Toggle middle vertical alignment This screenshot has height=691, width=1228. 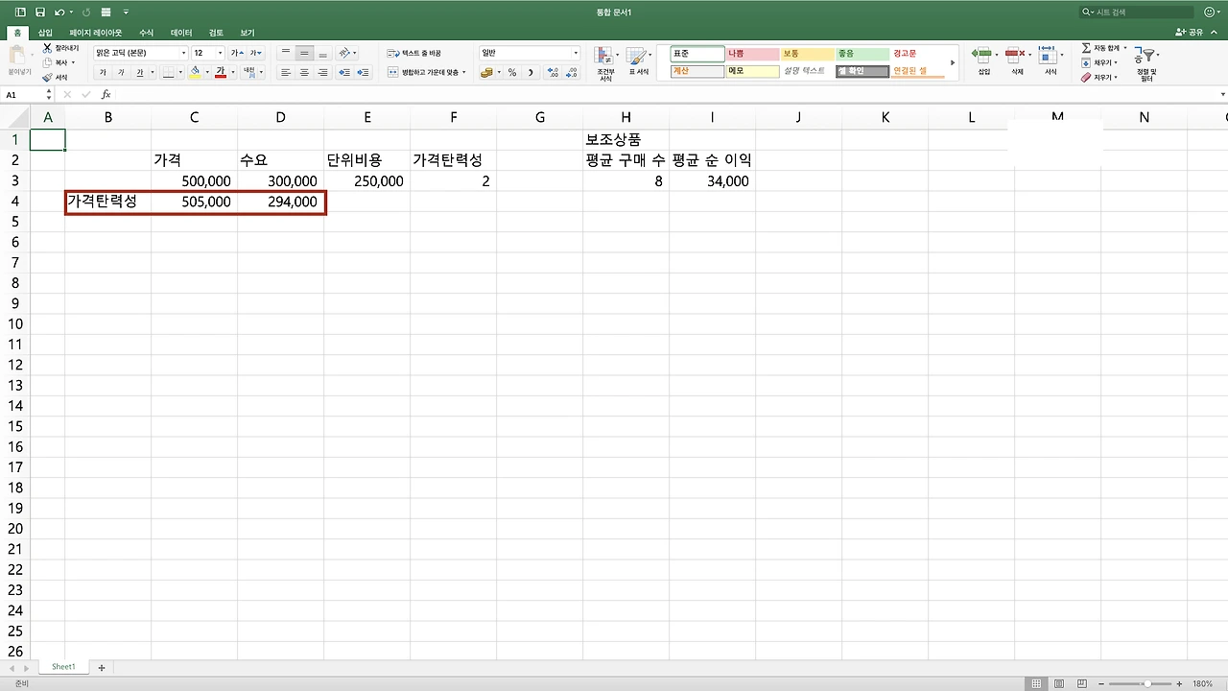[304, 53]
